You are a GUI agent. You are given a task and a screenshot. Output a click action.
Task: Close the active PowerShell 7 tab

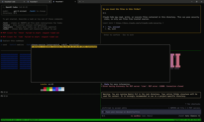point(75,2)
